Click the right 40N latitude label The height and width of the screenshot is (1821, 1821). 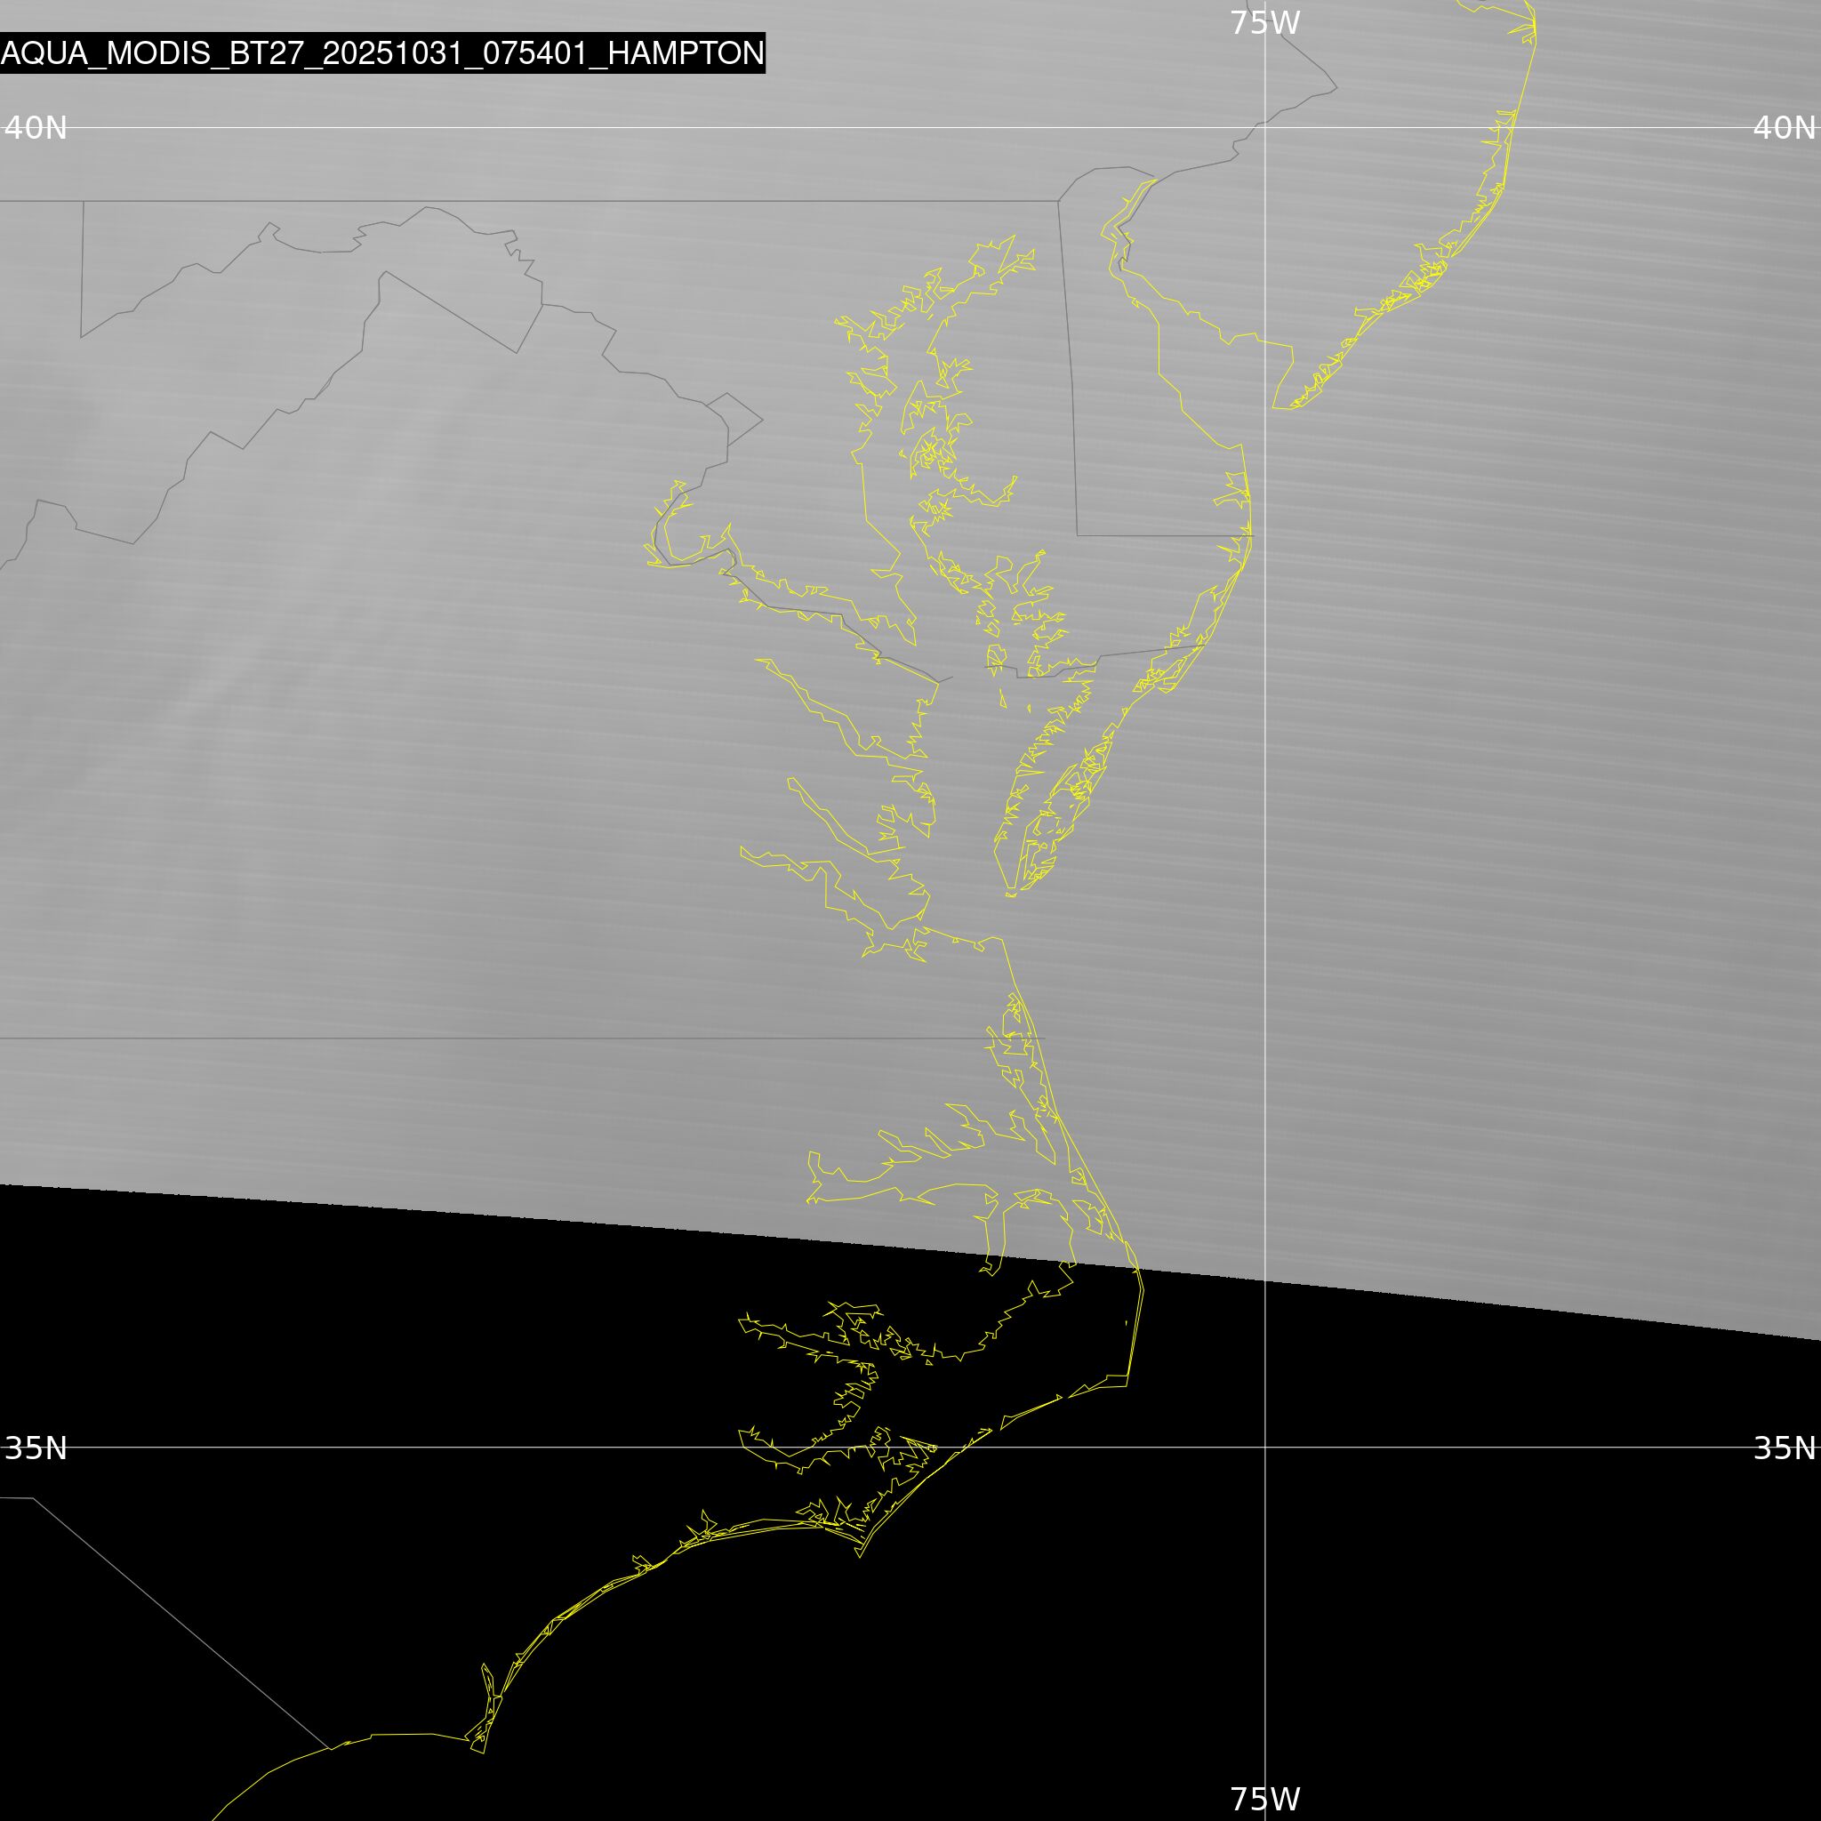pos(1784,127)
